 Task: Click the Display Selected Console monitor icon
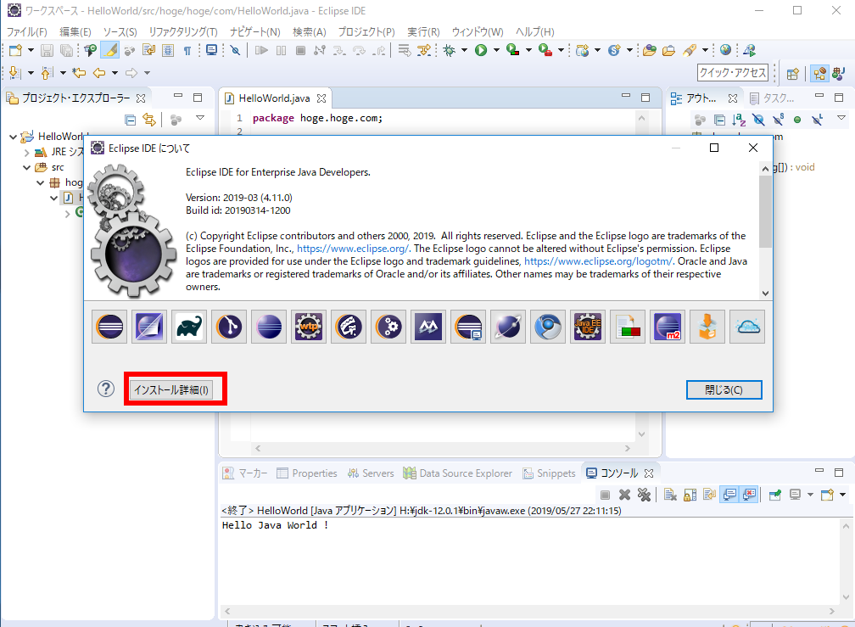tap(796, 495)
